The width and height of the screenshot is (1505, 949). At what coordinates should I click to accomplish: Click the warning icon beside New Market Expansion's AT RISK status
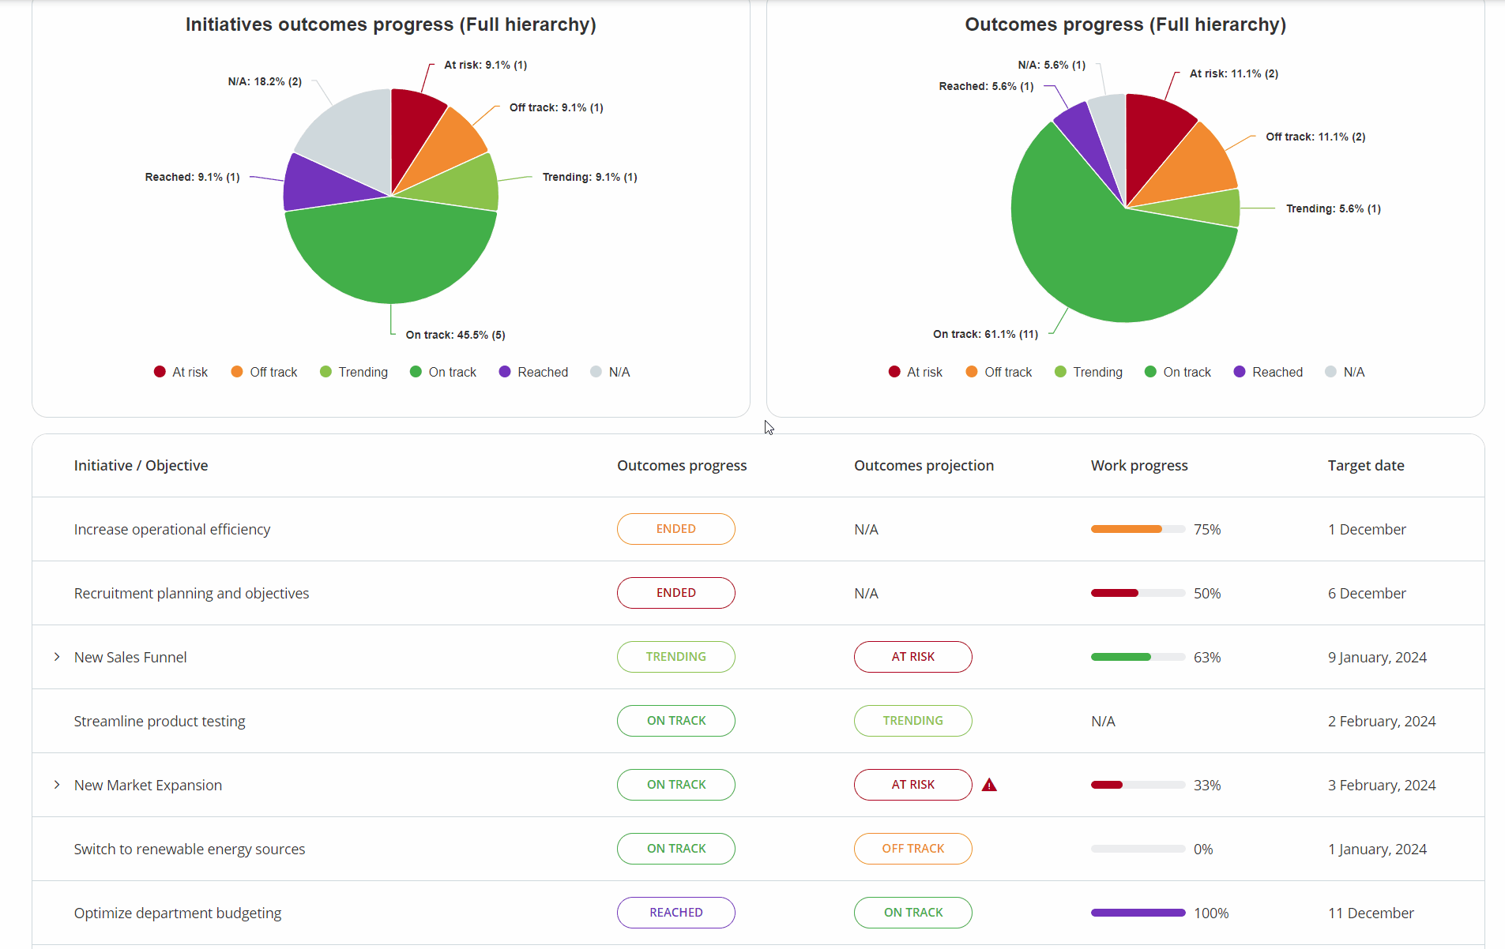point(990,785)
